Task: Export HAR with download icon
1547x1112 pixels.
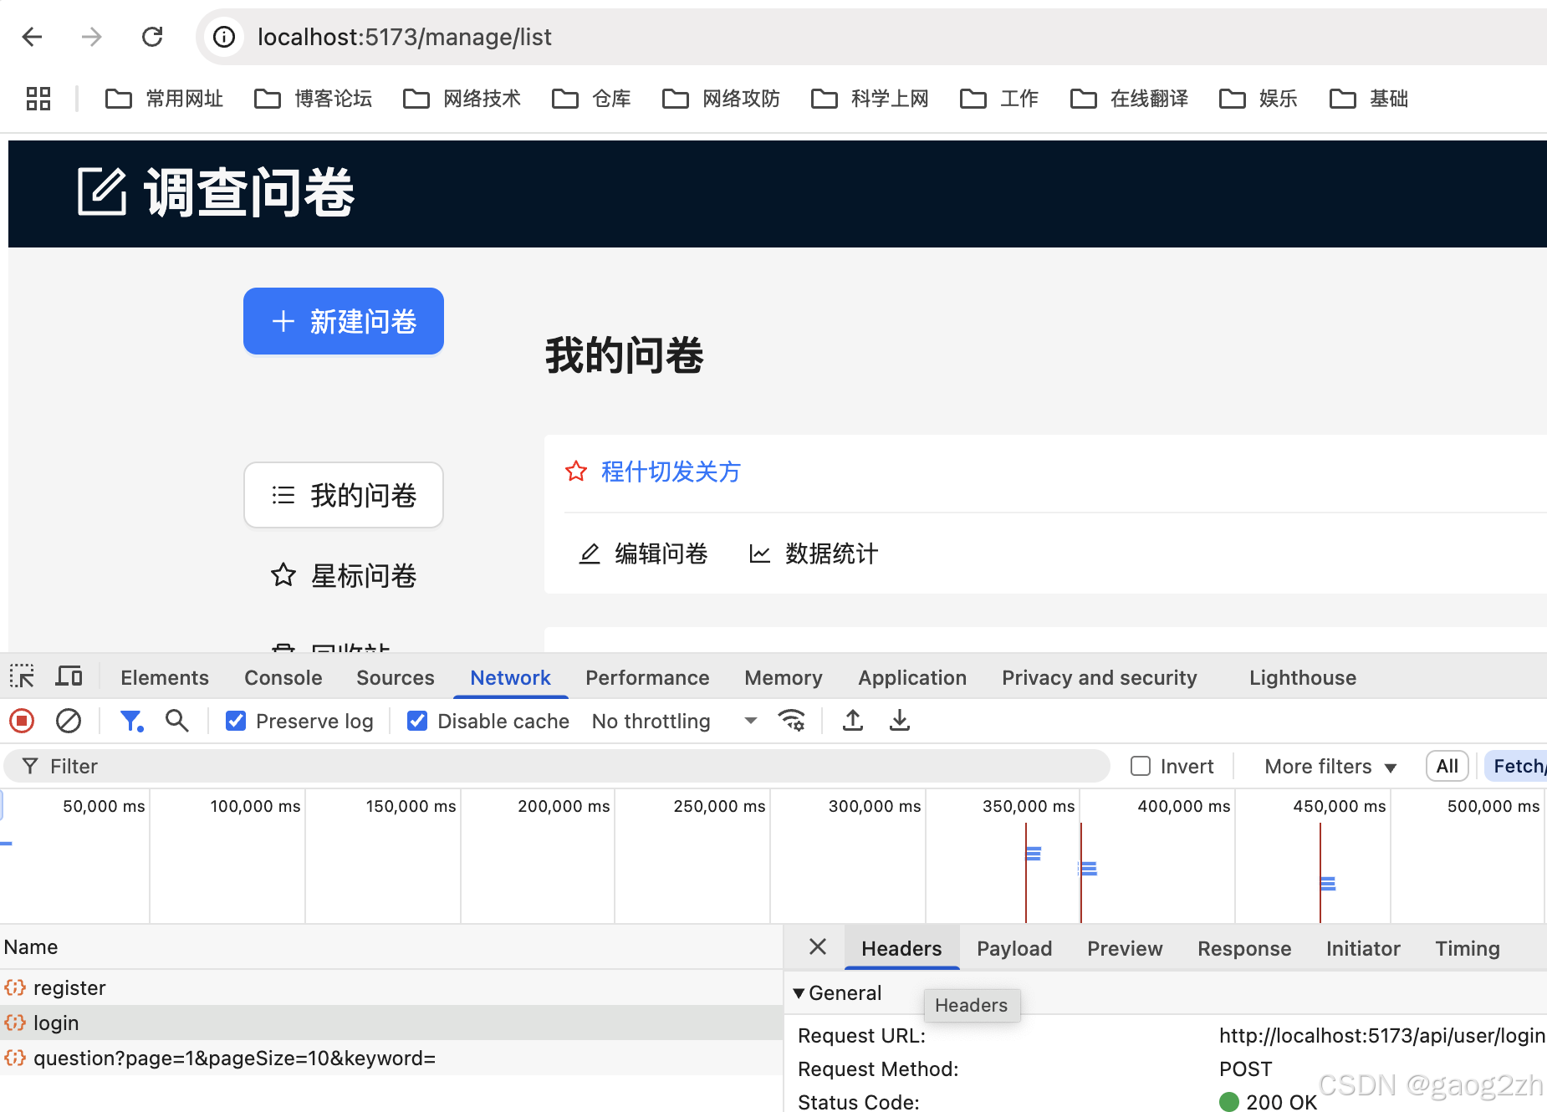Action: coord(900,720)
